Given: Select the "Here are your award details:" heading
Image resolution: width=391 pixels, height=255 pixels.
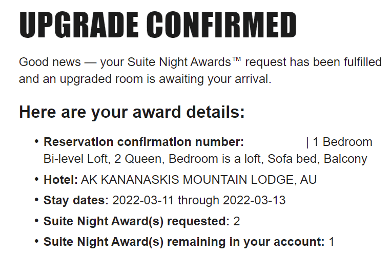Looking at the screenshot, I should tap(132, 112).
